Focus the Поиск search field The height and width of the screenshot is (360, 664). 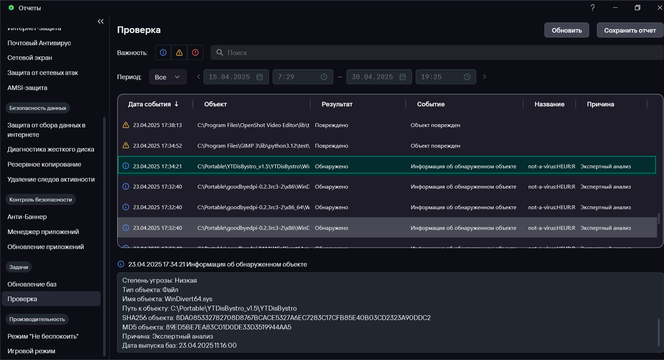pyautogui.click(x=437, y=52)
